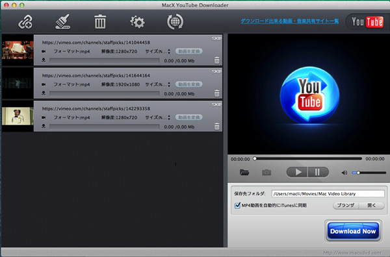Click the Open (開く) folder button

click(372, 205)
